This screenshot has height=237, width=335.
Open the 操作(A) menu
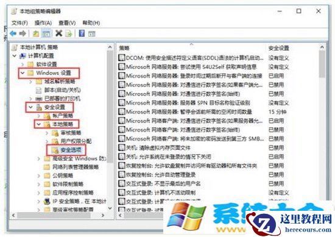pos(43,23)
